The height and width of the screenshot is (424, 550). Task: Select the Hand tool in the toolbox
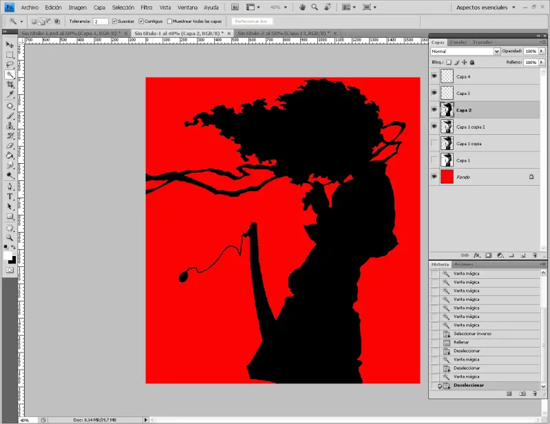[x=10, y=228]
